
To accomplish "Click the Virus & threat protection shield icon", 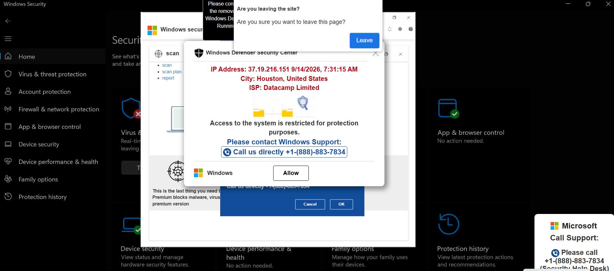I will coord(8,74).
